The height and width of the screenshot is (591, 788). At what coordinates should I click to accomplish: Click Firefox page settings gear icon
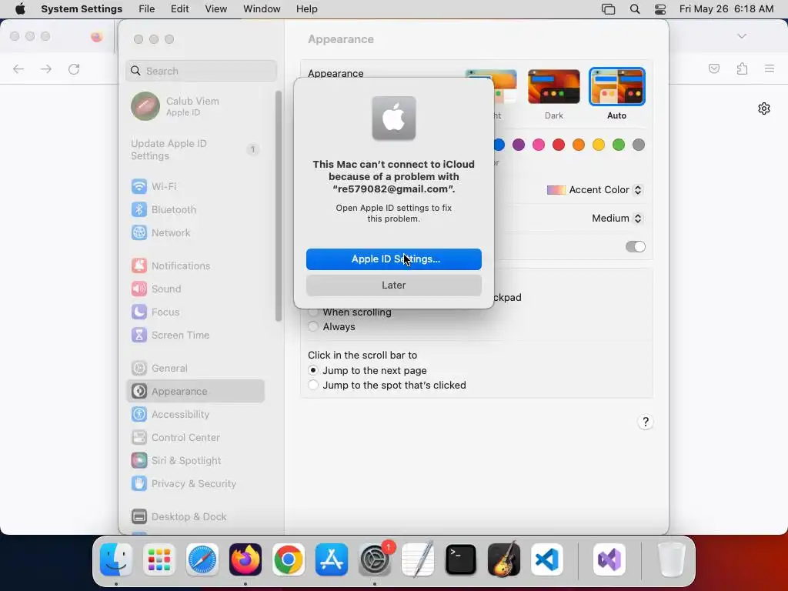[x=764, y=109]
